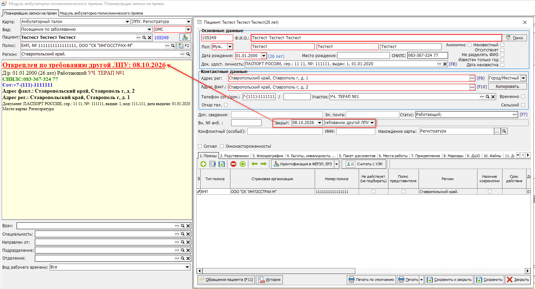Image resolution: width=535 pixels, height=289 pixels.
Task: Click the save policy floppy icon
Action: click(222, 164)
